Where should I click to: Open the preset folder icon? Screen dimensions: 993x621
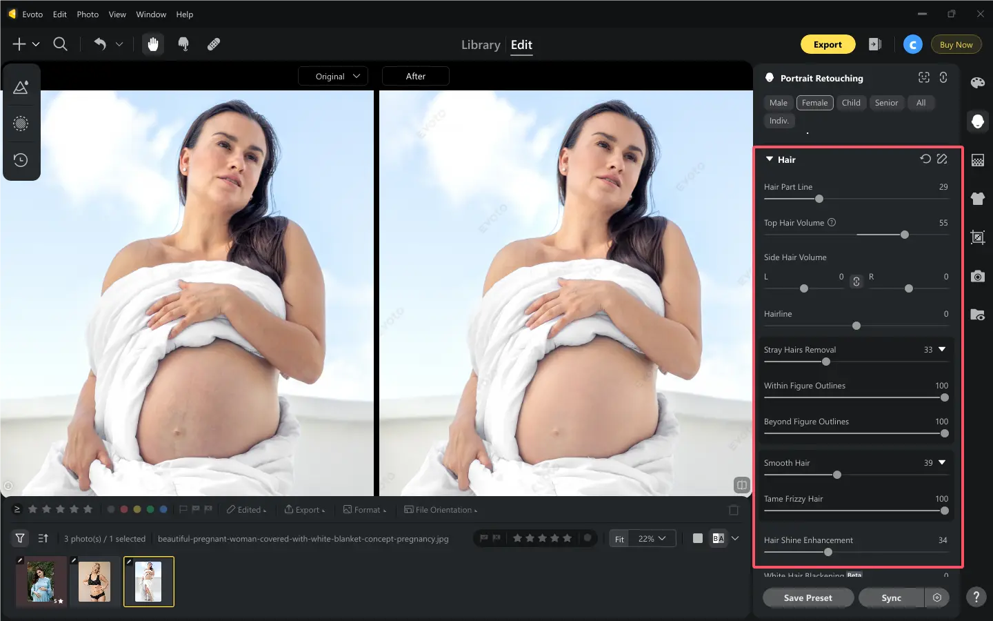(978, 315)
